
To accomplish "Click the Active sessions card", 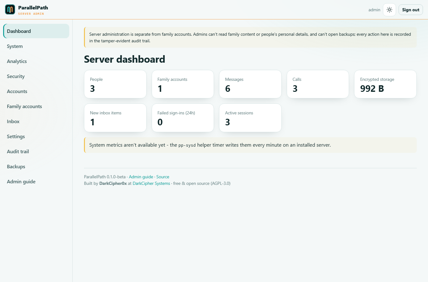I will (250, 118).
